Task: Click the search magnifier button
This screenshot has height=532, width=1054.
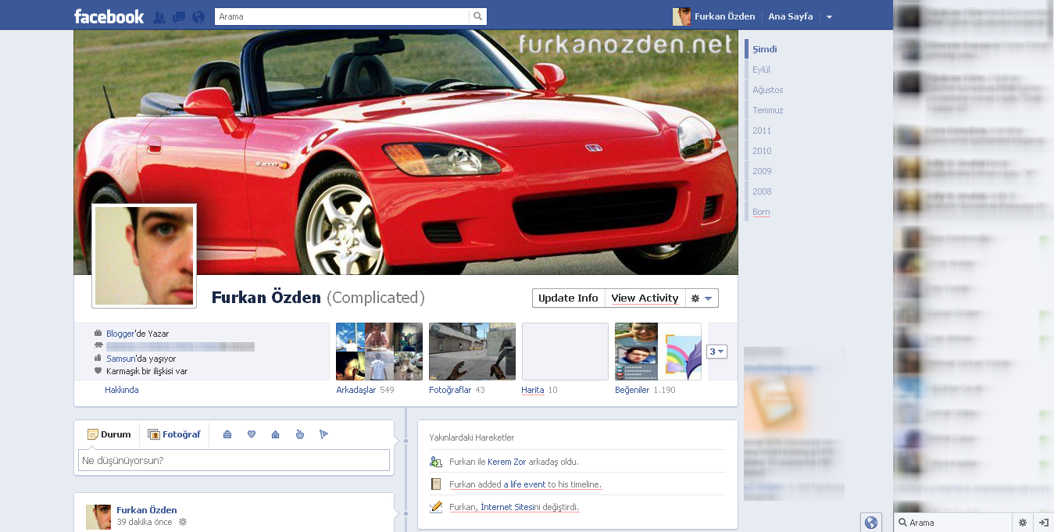Action: pos(477,16)
